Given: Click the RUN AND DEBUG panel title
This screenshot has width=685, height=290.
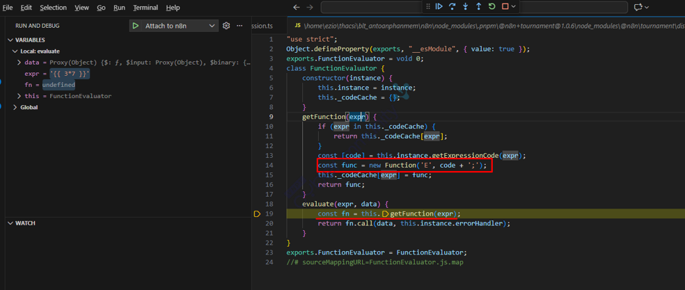Looking at the screenshot, I should pos(37,26).
